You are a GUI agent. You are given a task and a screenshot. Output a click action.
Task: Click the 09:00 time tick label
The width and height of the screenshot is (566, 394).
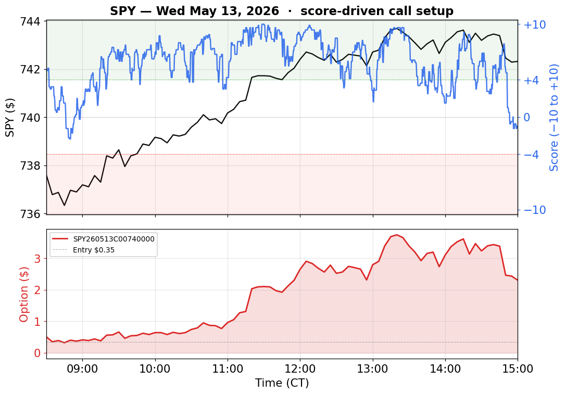tap(83, 368)
